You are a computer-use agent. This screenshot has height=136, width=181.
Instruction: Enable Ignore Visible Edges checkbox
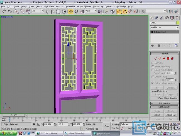pyautogui.click(x=153, y=70)
